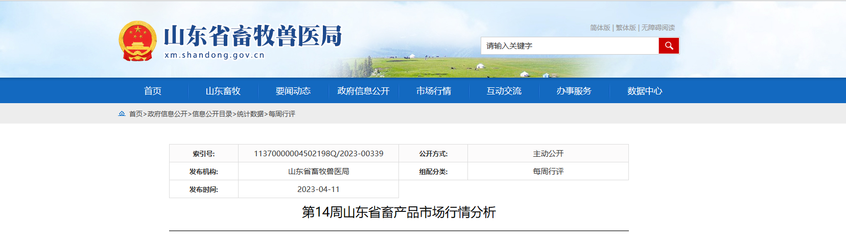Open 办事服务 in the navigation bar

[574, 91]
